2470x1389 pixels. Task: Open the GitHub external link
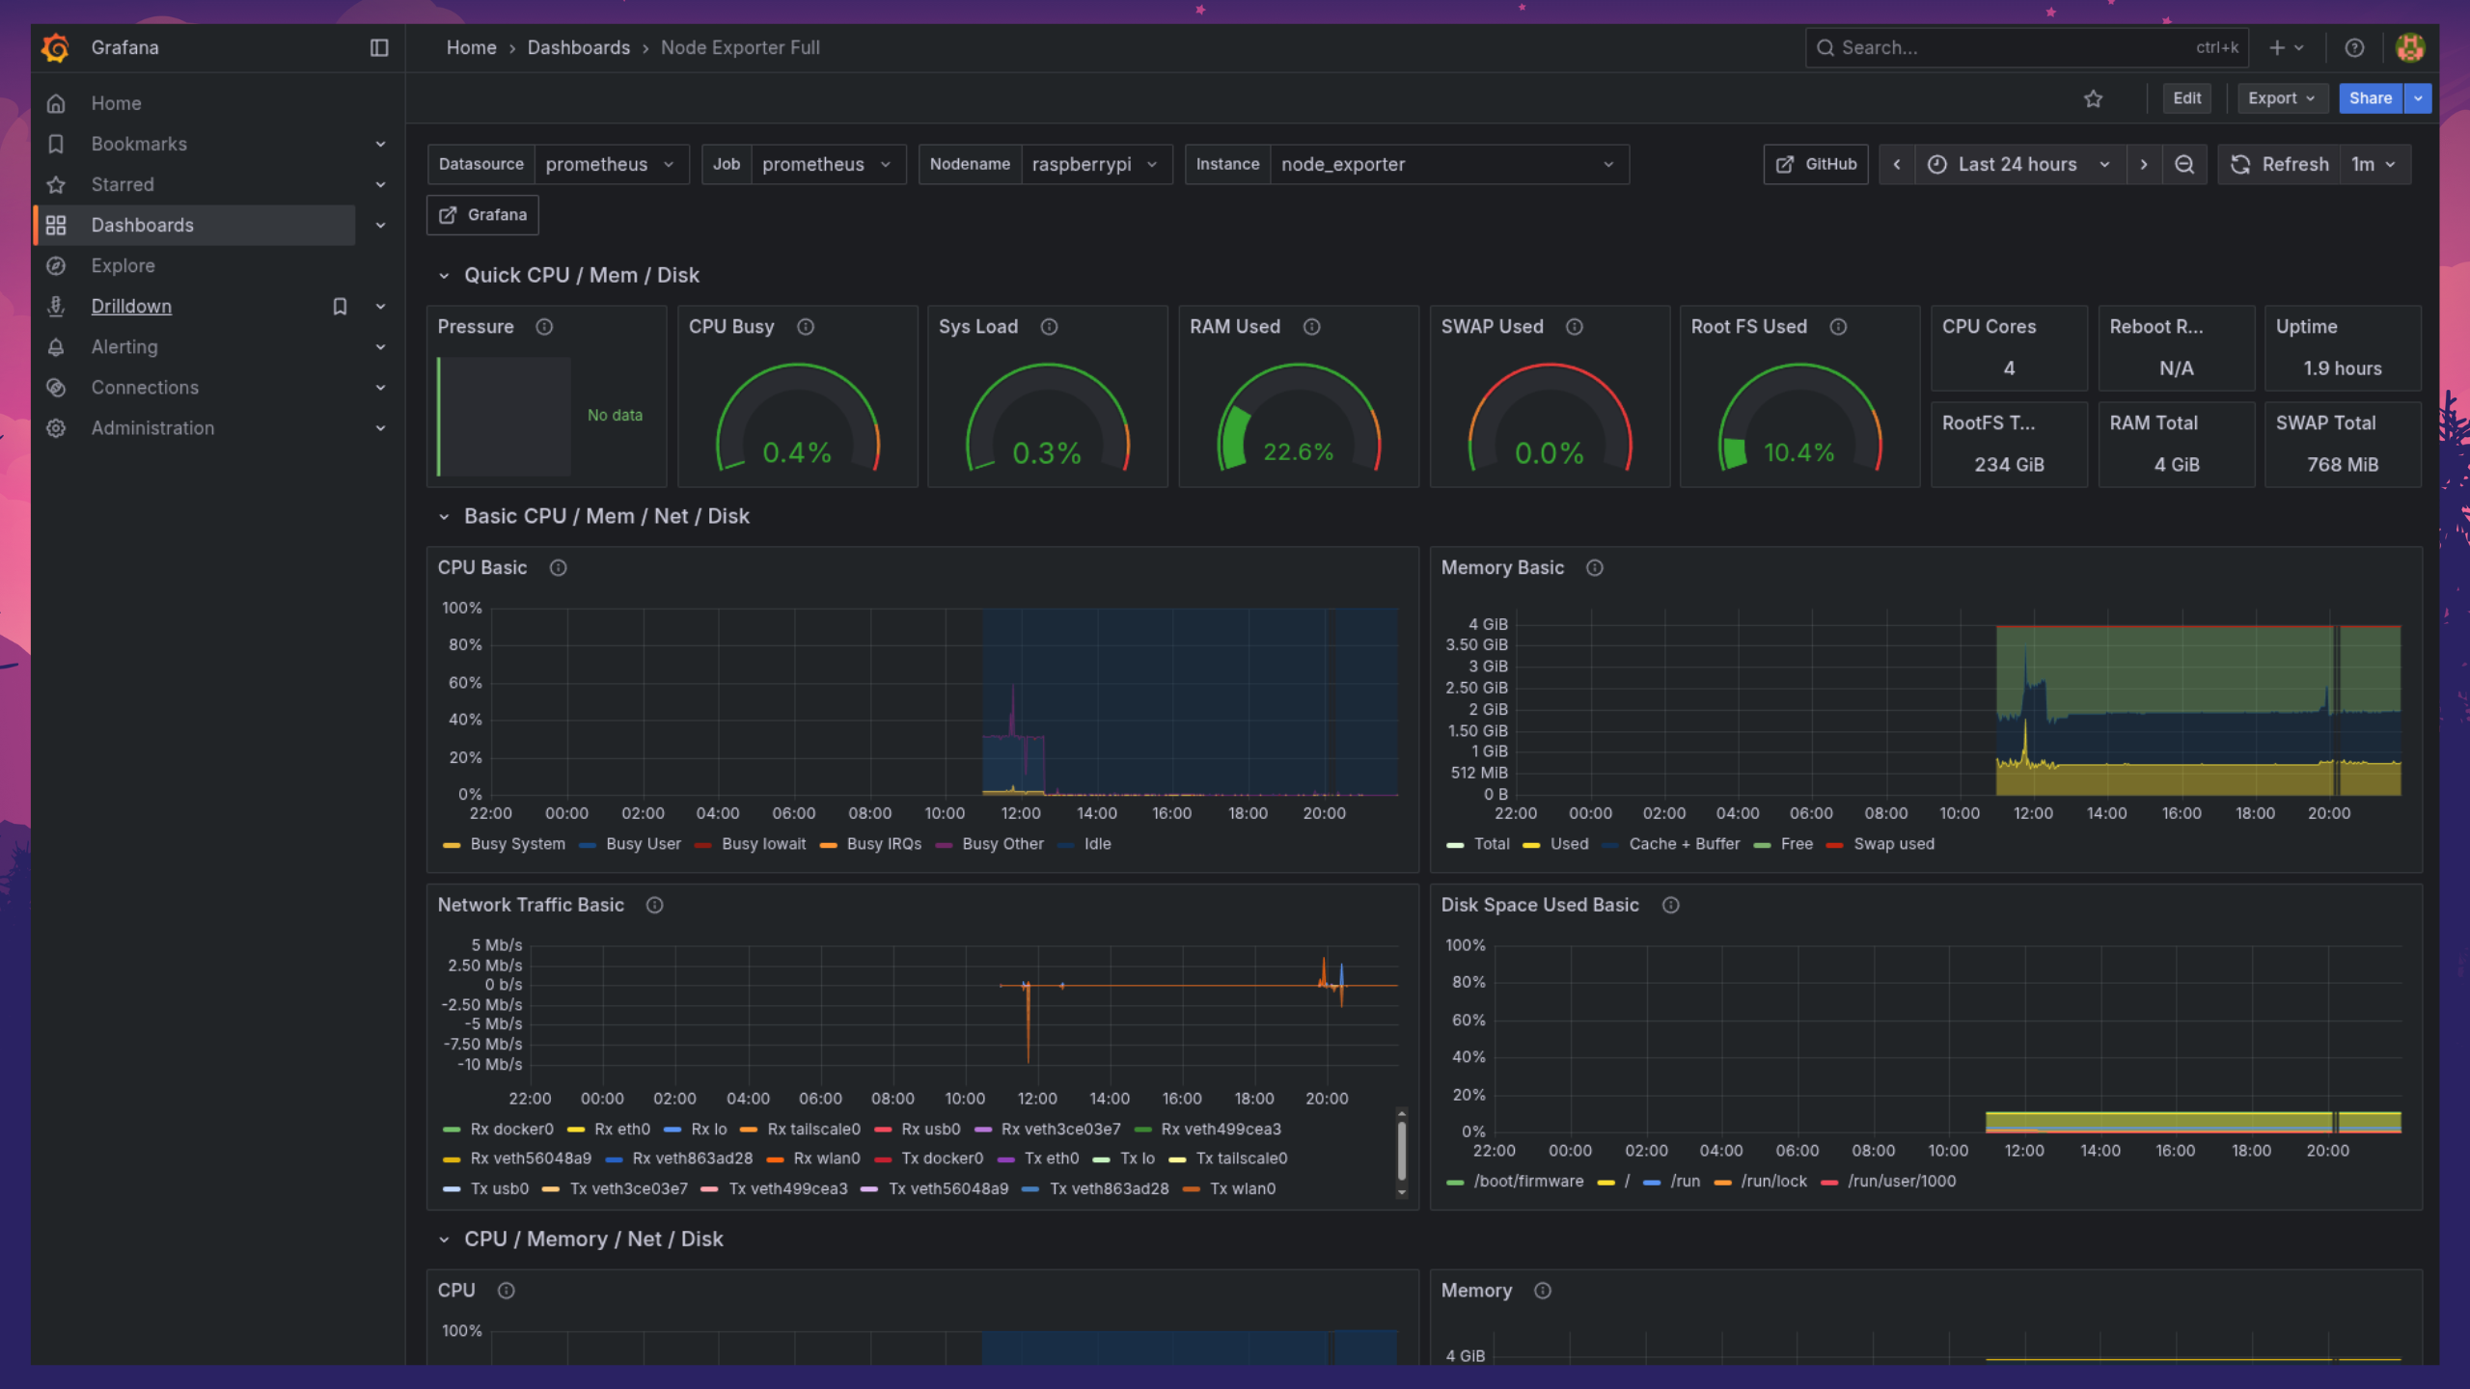1816,164
